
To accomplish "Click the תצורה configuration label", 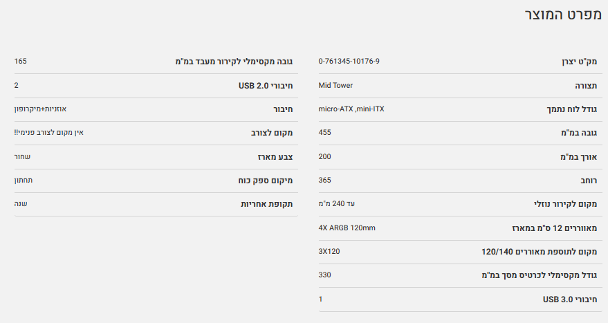I will (584, 86).
